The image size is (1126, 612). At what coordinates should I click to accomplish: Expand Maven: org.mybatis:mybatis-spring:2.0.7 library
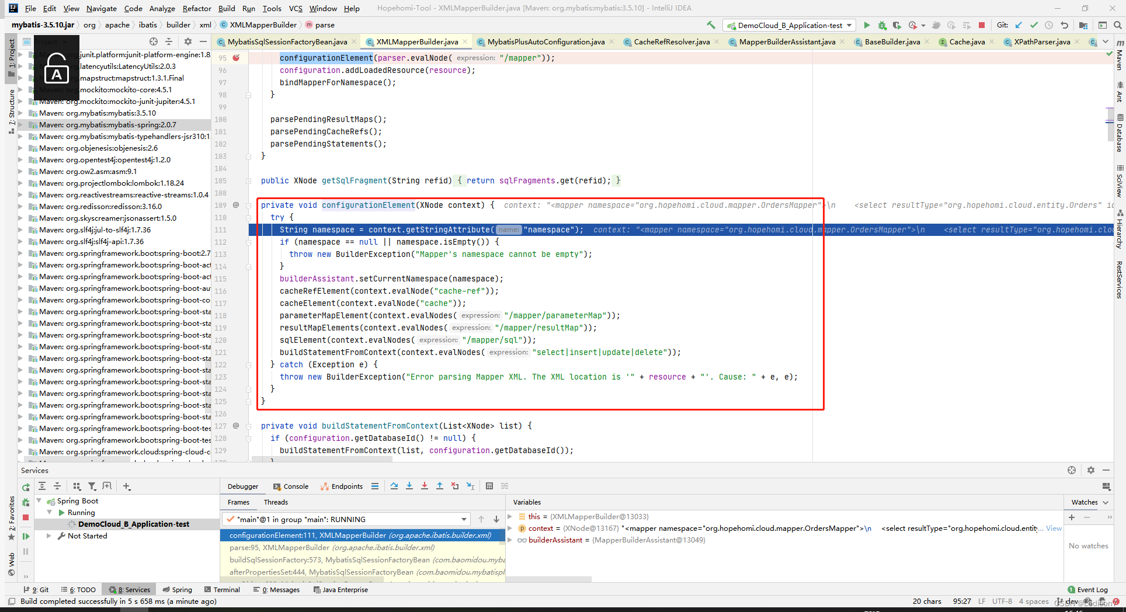[21, 124]
